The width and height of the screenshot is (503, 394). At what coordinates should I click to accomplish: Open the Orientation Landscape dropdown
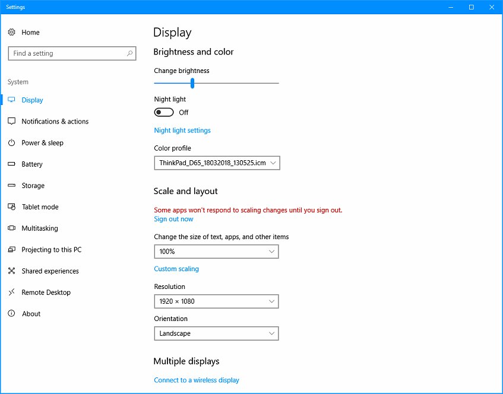(x=217, y=333)
